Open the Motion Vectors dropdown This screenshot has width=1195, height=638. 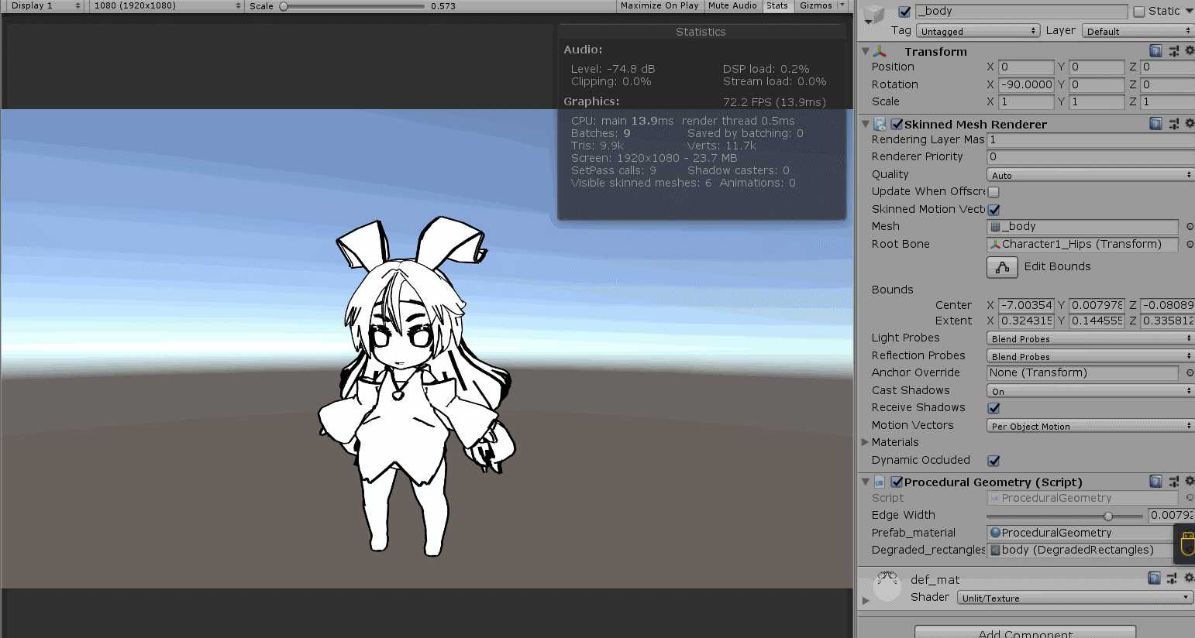click(1090, 426)
